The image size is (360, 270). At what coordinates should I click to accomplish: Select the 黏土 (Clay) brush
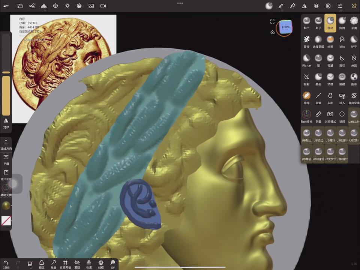click(306, 23)
